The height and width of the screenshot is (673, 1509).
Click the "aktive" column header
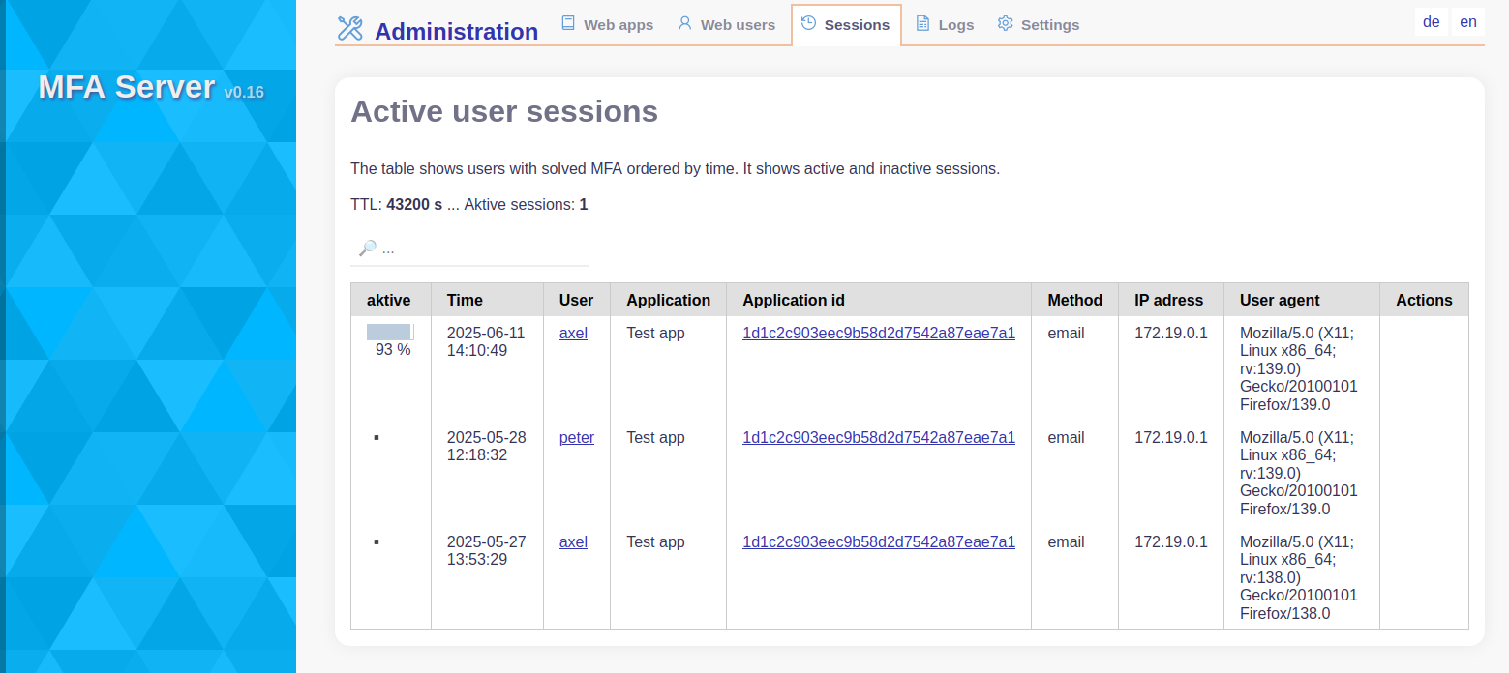click(389, 301)
